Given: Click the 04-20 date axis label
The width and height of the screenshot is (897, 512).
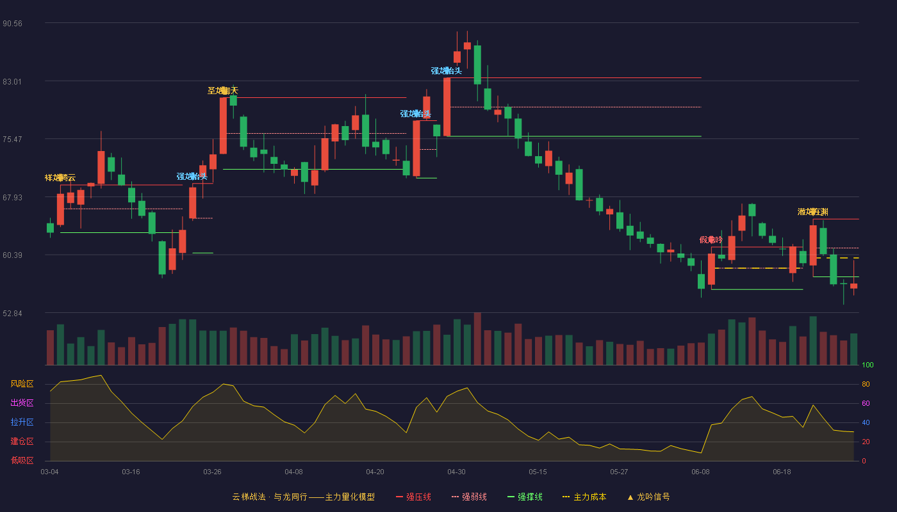Looking at the screenshot, I should click(x=375, y=472).
